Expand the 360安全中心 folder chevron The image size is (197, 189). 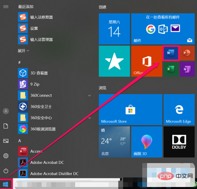(90, 118)
